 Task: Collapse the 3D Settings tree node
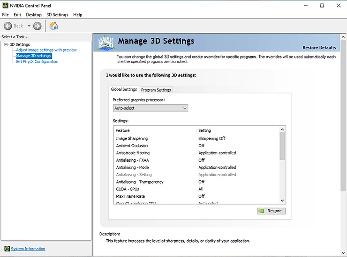point(6,44)
